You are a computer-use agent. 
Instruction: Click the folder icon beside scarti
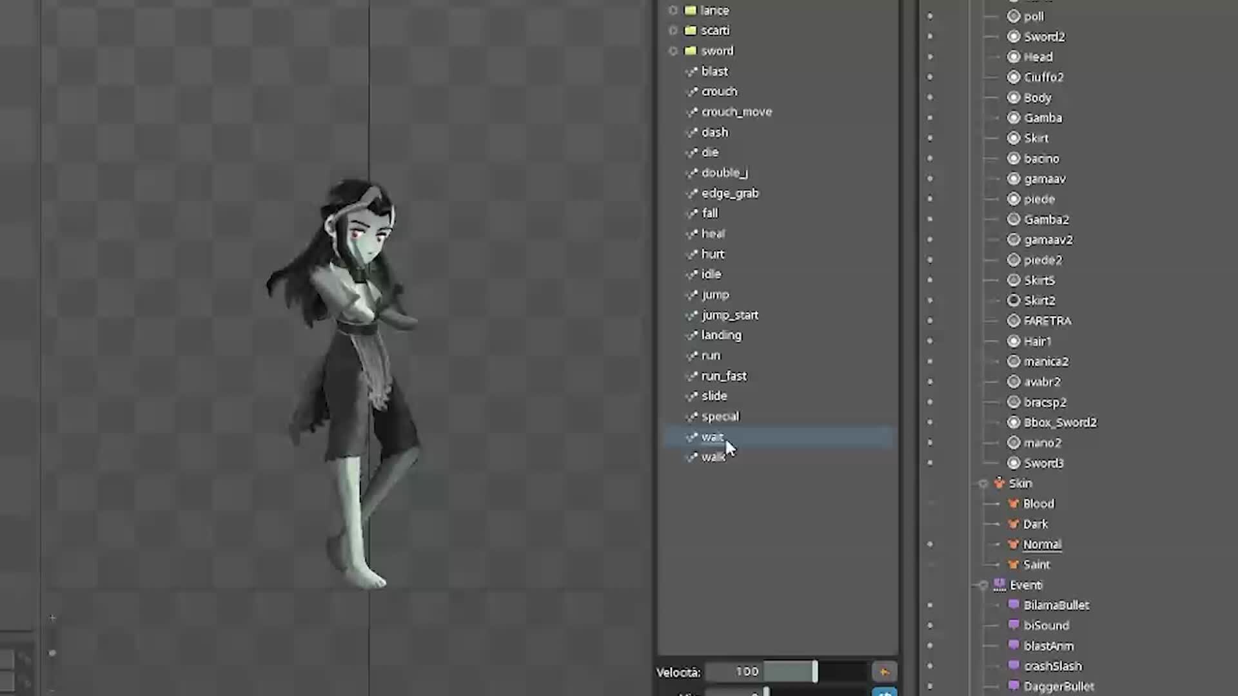point(690,30)
